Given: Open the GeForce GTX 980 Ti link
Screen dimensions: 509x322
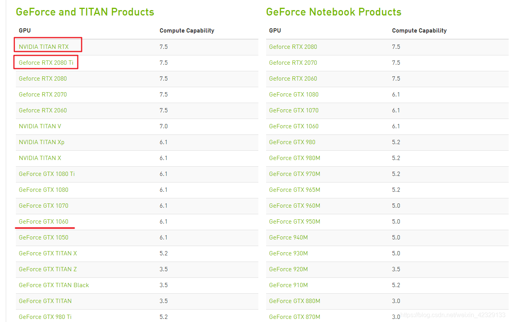Looking at the screenshot, I should click(x=45, y=317).
